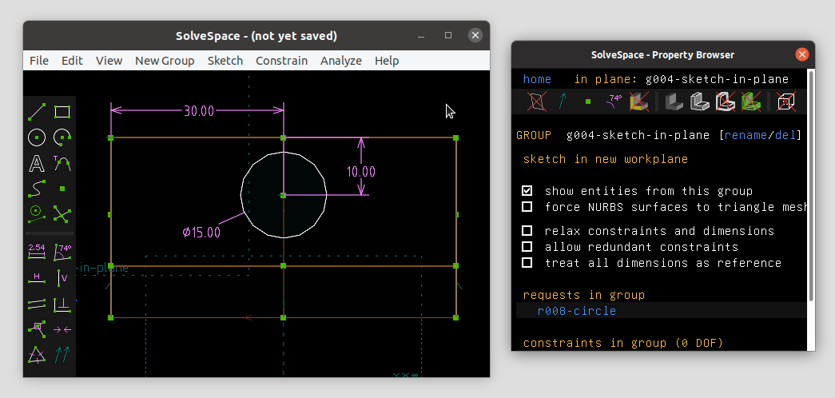Toggle normals visibility (arrow icon) in Property Browser
Image resolution: width=835 pixels, height=398 pixels.
point(563,101)
